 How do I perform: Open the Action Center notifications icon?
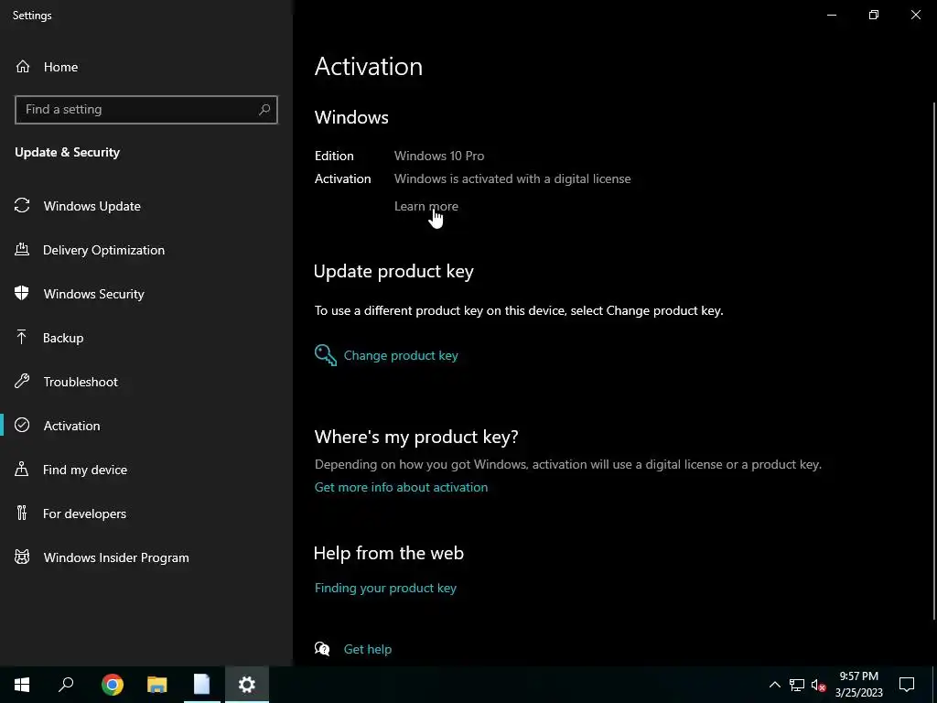click(x=907, y=685)
